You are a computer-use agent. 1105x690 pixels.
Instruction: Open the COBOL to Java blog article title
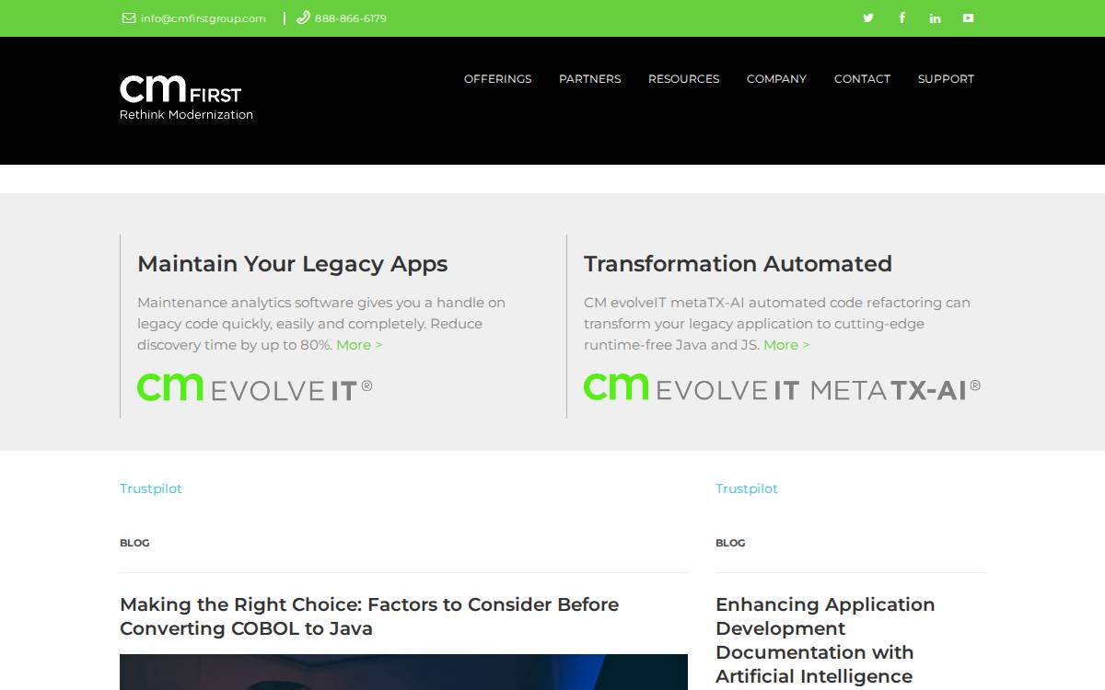pyautogui.click(x=369, y=616)
